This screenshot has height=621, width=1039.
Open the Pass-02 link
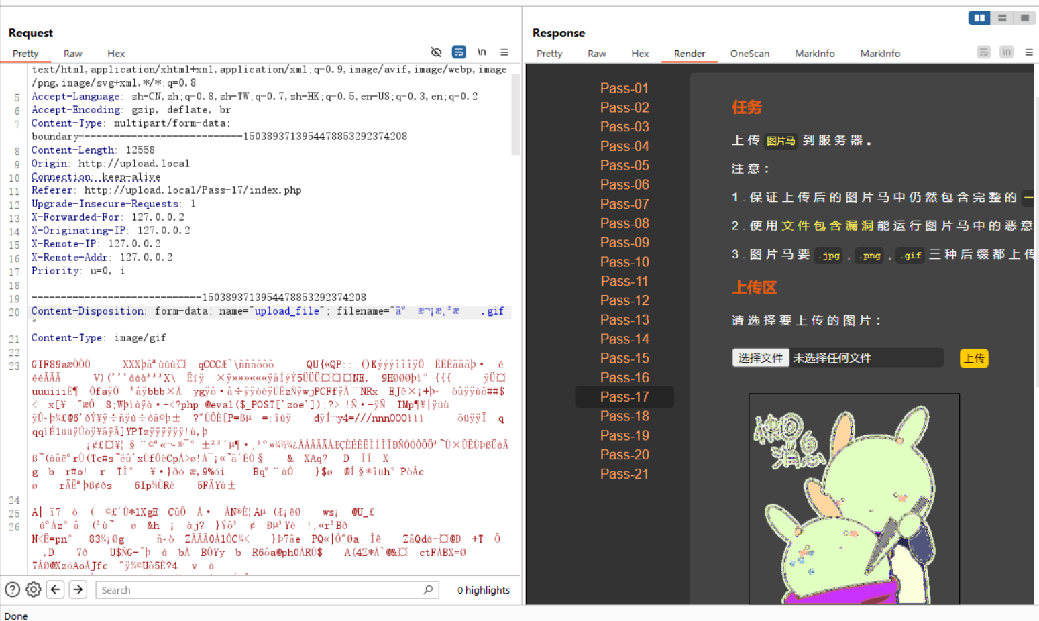624,107
